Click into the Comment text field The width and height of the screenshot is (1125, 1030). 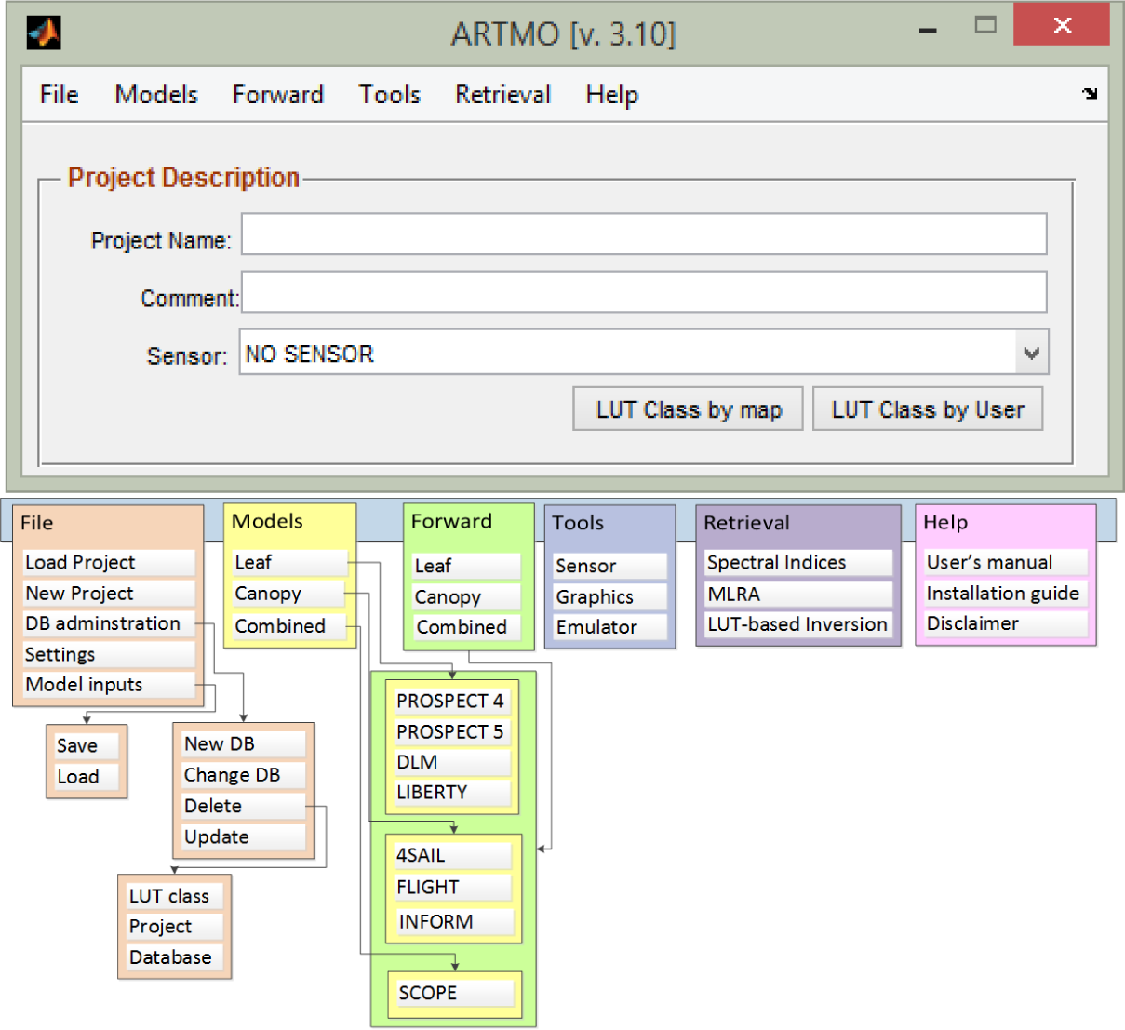(643, 292)
